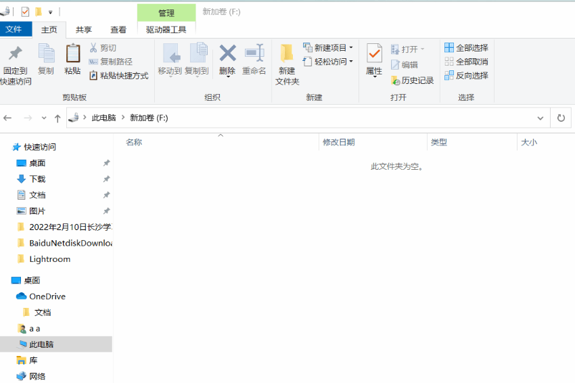Switch to the 查看 view ribbon tab
This screenshot has height=383, width=575.
point(118,30)
